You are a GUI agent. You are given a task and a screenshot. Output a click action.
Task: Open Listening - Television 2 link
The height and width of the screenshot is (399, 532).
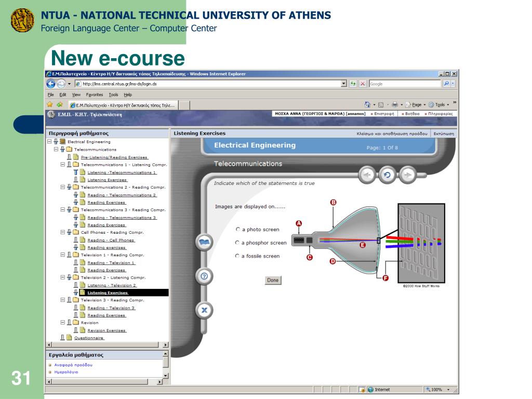(112, 285)
